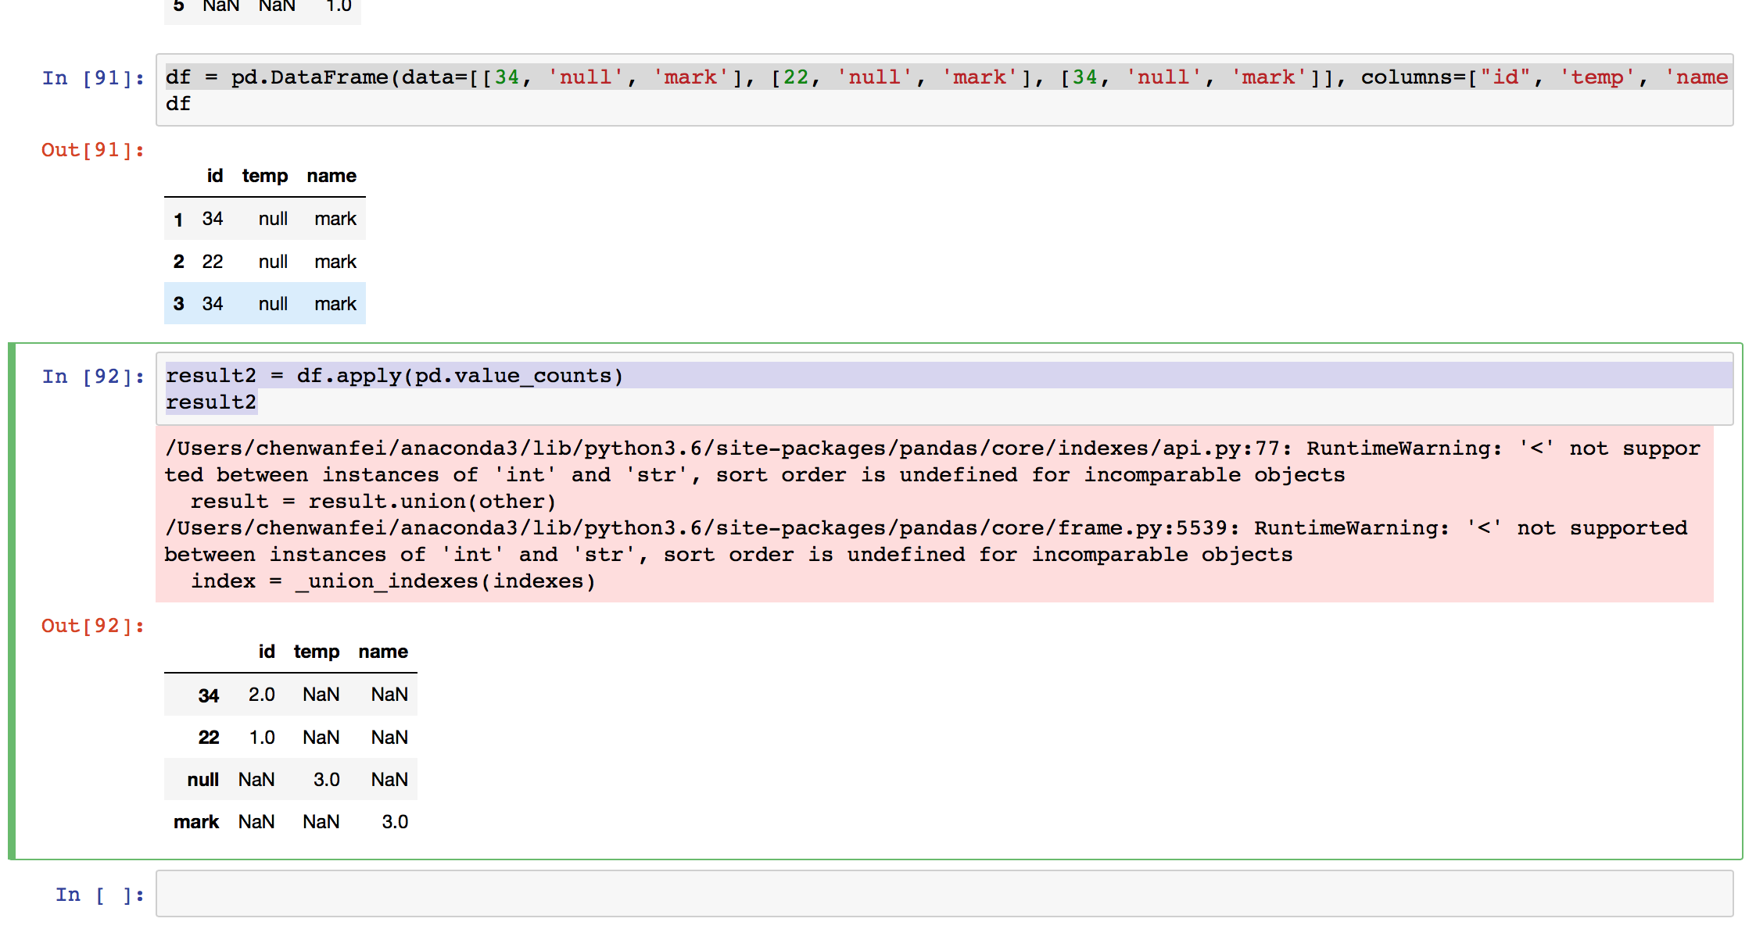This screenshot has width=1756, height=947.
Task: Click the Out[92] output prompt
Action: pos(93,626)
